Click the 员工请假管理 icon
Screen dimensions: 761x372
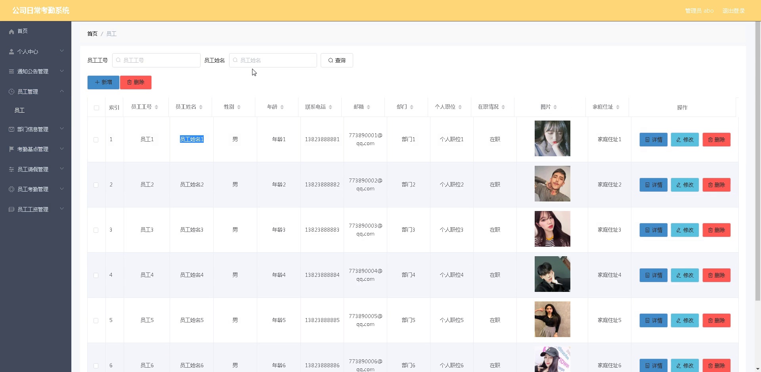click(x=11, y=169)
